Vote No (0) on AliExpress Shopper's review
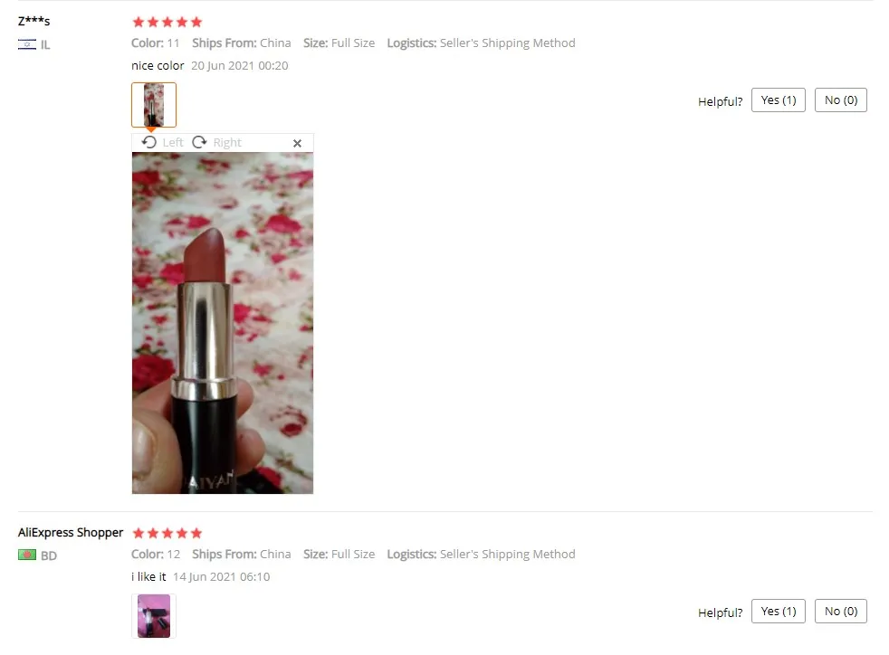This screenshot has height=655, width=889. pyautogui.click(x=841, y=612)
